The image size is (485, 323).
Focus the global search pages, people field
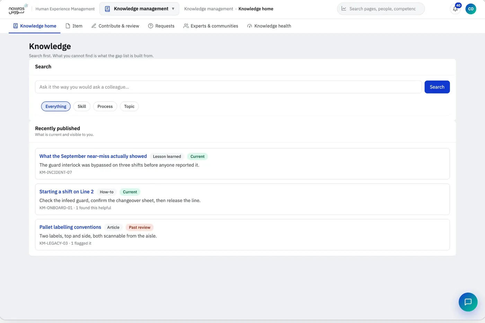click(x=381, y=9)
